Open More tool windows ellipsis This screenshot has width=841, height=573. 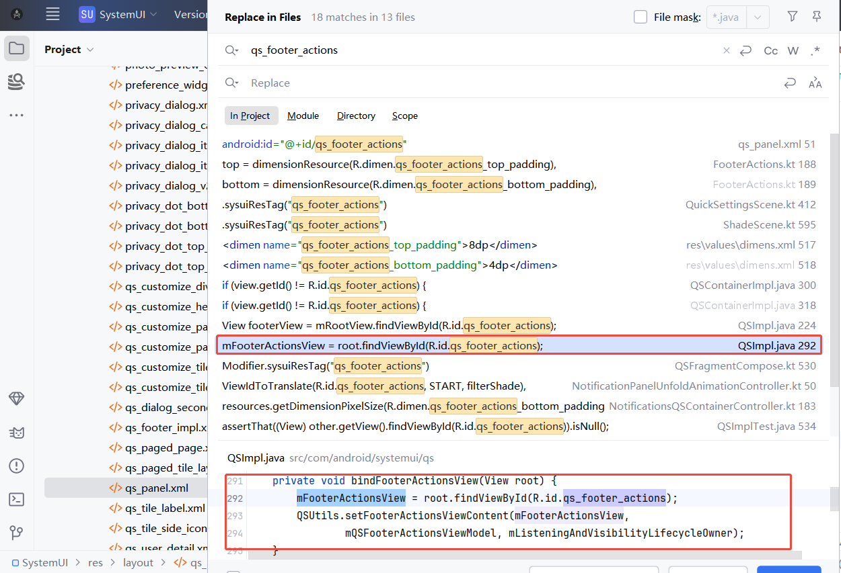[17, 116]
